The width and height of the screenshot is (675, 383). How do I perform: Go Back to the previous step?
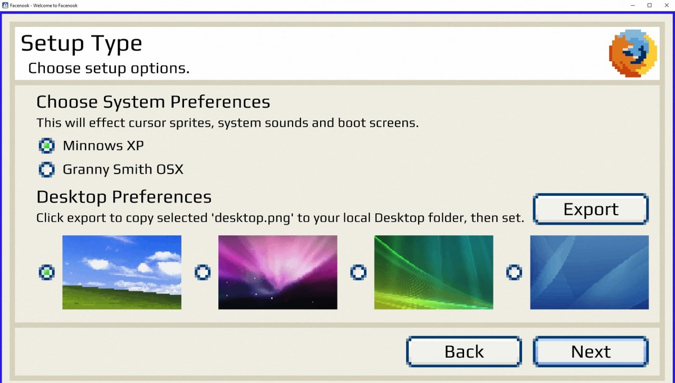pos(464,351)
